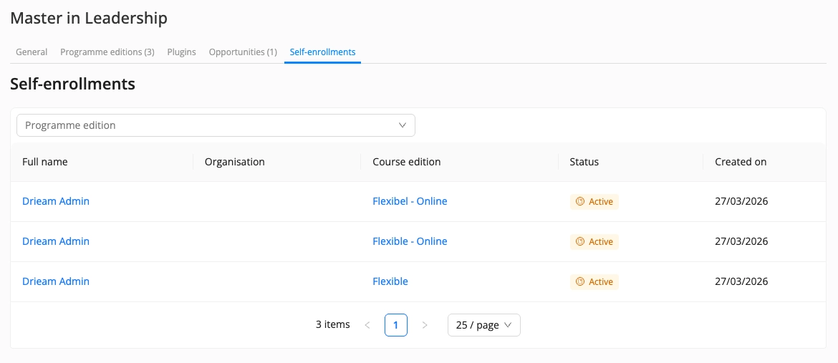
Task: Open Drieam Admin in the first row
Action: [56, 202]
